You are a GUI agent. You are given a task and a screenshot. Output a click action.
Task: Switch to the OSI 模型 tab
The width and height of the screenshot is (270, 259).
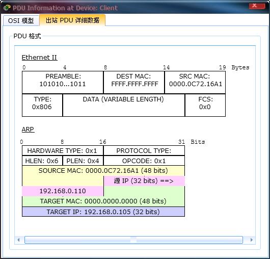[x=21, y=20]
